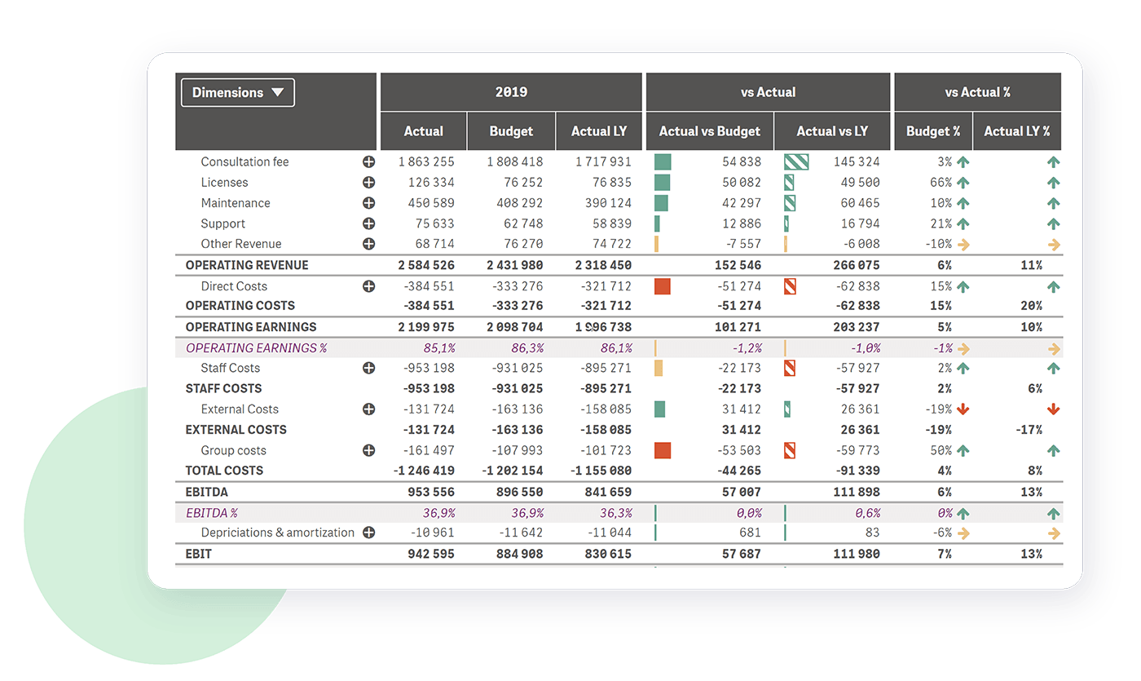Click red bar for Group costs Actual vs Budget
Viewport: 1141px width, 681px height.
[x=663, y=450]
